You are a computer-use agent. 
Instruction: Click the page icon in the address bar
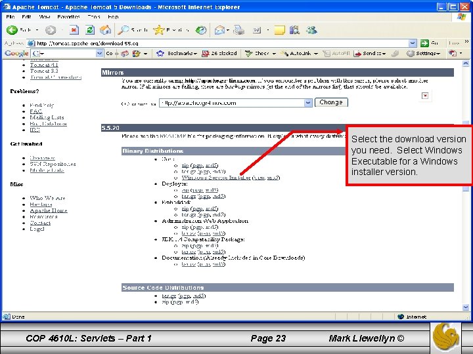click(x=32, y=43)
